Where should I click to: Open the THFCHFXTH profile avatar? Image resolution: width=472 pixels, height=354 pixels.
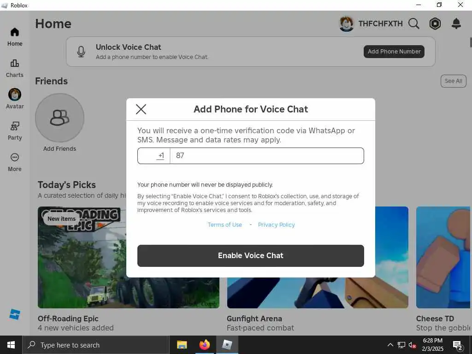click(x=347, y=24)
